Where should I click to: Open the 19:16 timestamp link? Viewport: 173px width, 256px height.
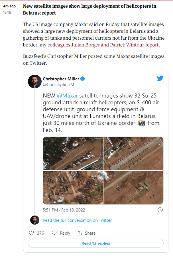(7, 12)
